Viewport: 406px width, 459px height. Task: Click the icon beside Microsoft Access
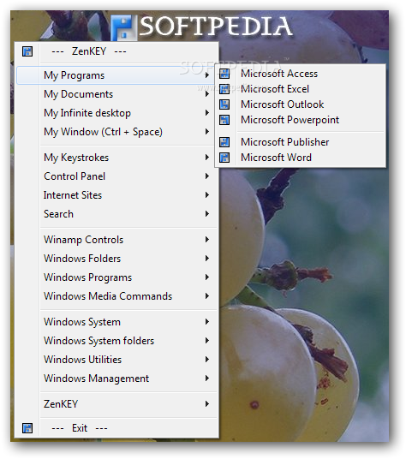pyautogui.click(x=224, y=74)
